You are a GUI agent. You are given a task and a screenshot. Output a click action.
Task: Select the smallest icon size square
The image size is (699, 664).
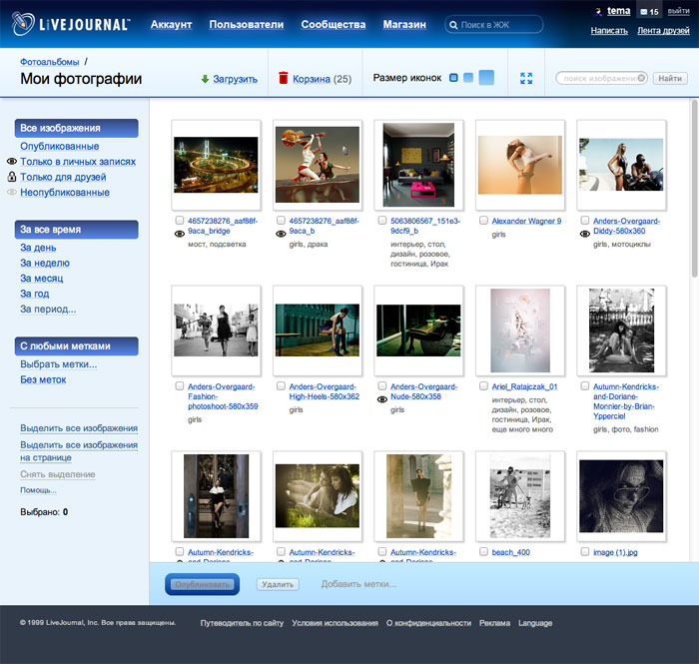(453, 78)
